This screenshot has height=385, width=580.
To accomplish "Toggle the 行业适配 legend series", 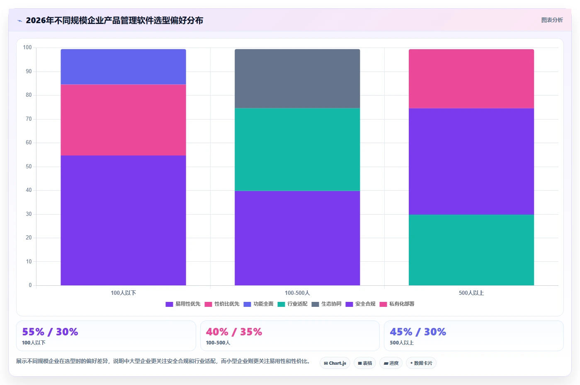I will pos(292,304).
